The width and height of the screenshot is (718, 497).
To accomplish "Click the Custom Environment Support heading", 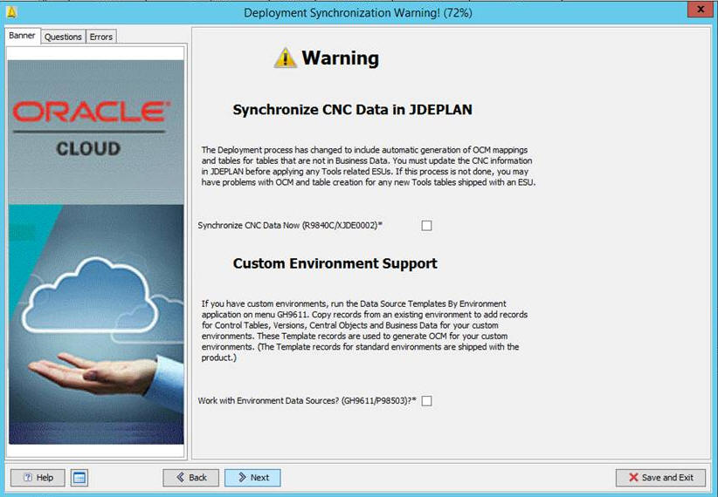I will [335, 264].
